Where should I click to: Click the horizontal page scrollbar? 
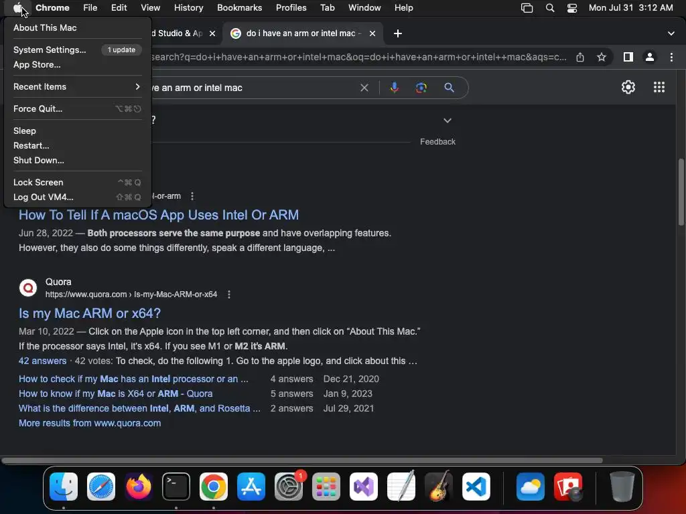click(302, 460)
